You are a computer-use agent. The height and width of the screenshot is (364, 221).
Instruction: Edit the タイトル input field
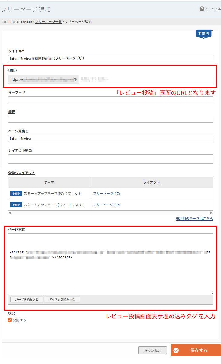coord(111,59)
